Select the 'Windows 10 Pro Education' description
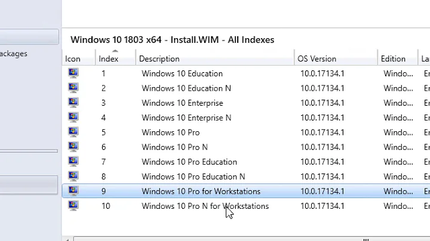430x241 pixels. (x=189, y=162)
